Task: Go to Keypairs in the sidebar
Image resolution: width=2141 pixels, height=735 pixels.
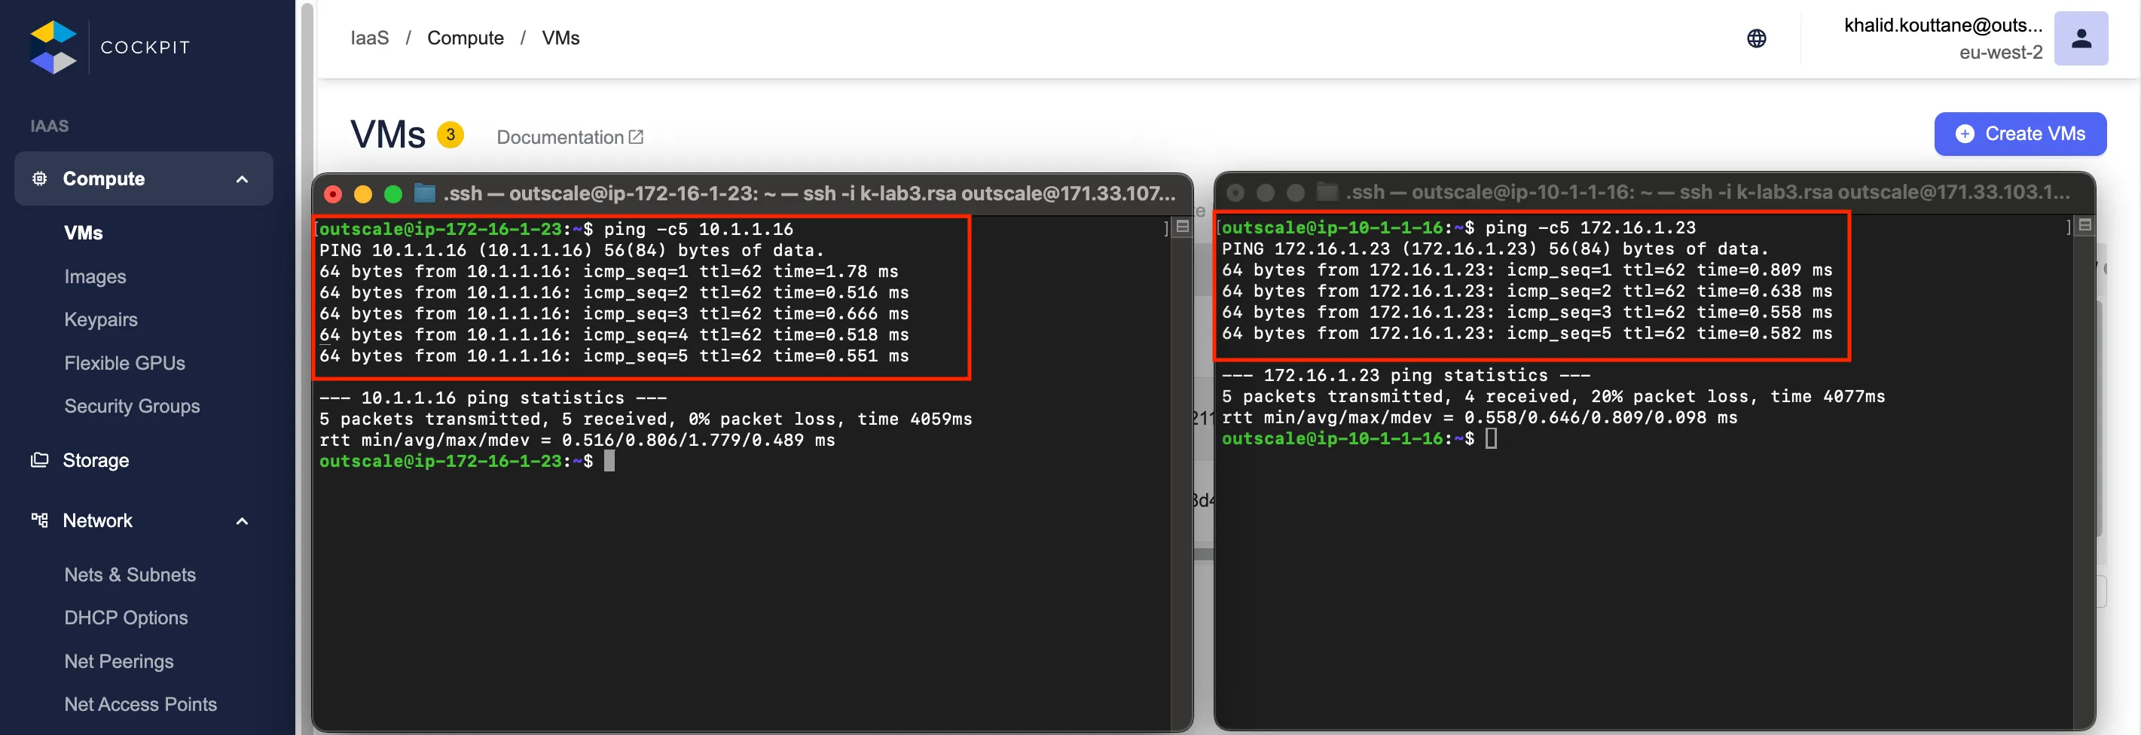Action: [x=100, y=320]
